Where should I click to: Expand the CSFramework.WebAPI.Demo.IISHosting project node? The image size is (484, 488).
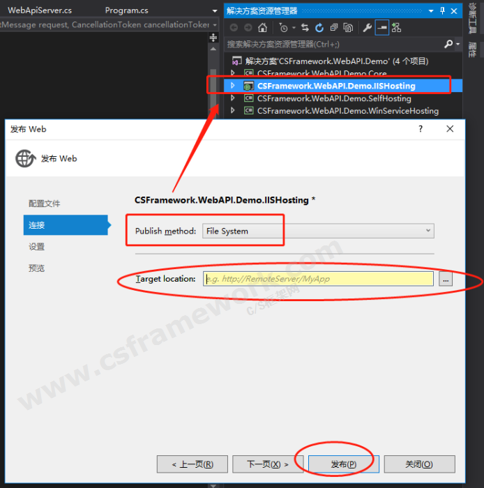pyautogui.click(x=234, y=86)
